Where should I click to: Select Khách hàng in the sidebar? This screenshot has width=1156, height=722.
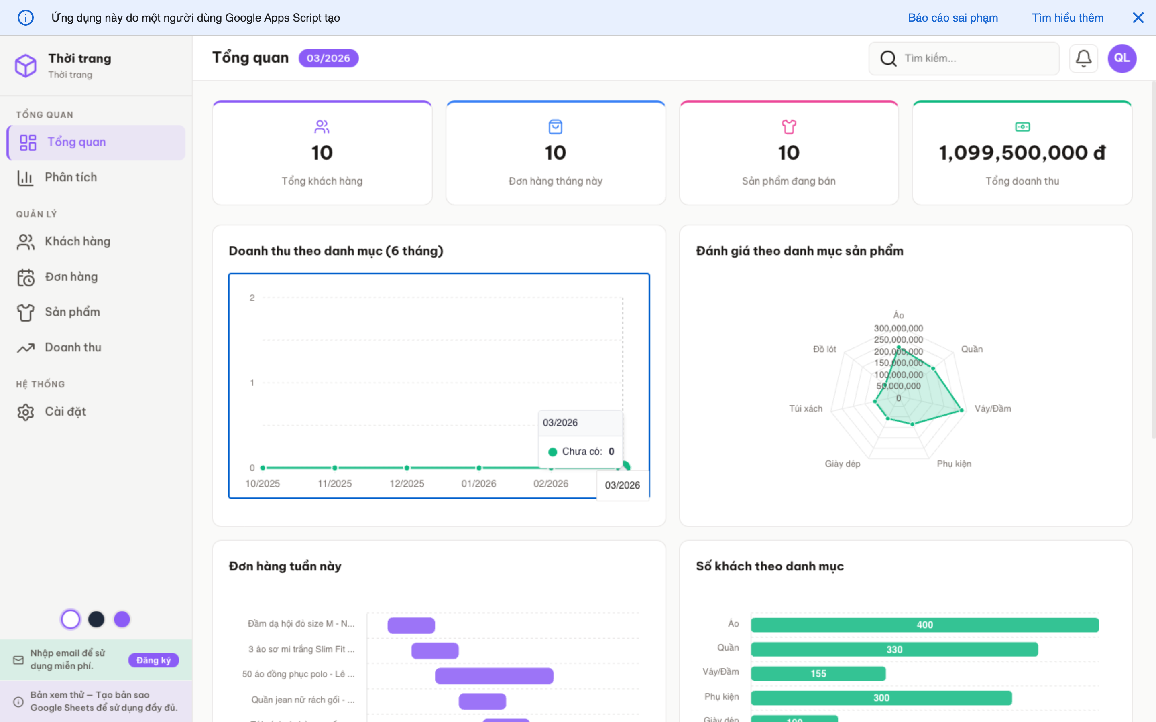(x=77, y=241)
